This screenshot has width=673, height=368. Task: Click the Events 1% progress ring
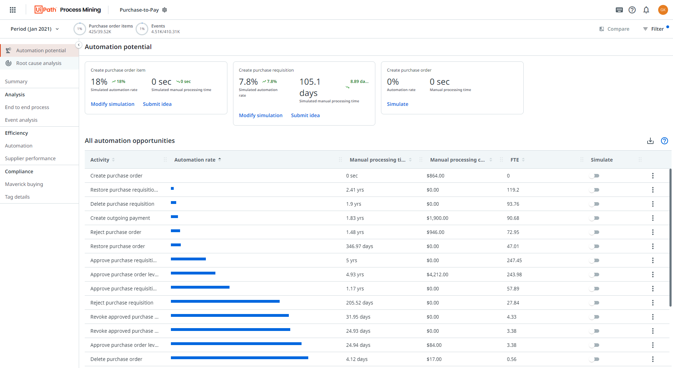pos(142,29)
